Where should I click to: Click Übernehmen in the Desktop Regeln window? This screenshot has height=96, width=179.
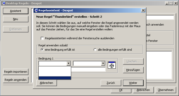[x=166, y=90]
